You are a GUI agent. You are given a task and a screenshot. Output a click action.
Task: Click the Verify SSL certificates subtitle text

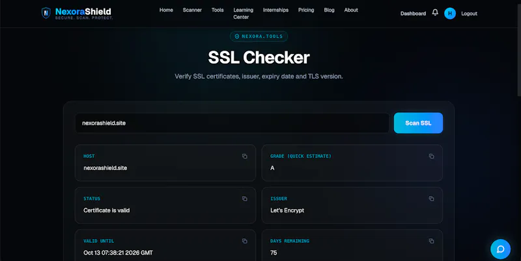259,77
